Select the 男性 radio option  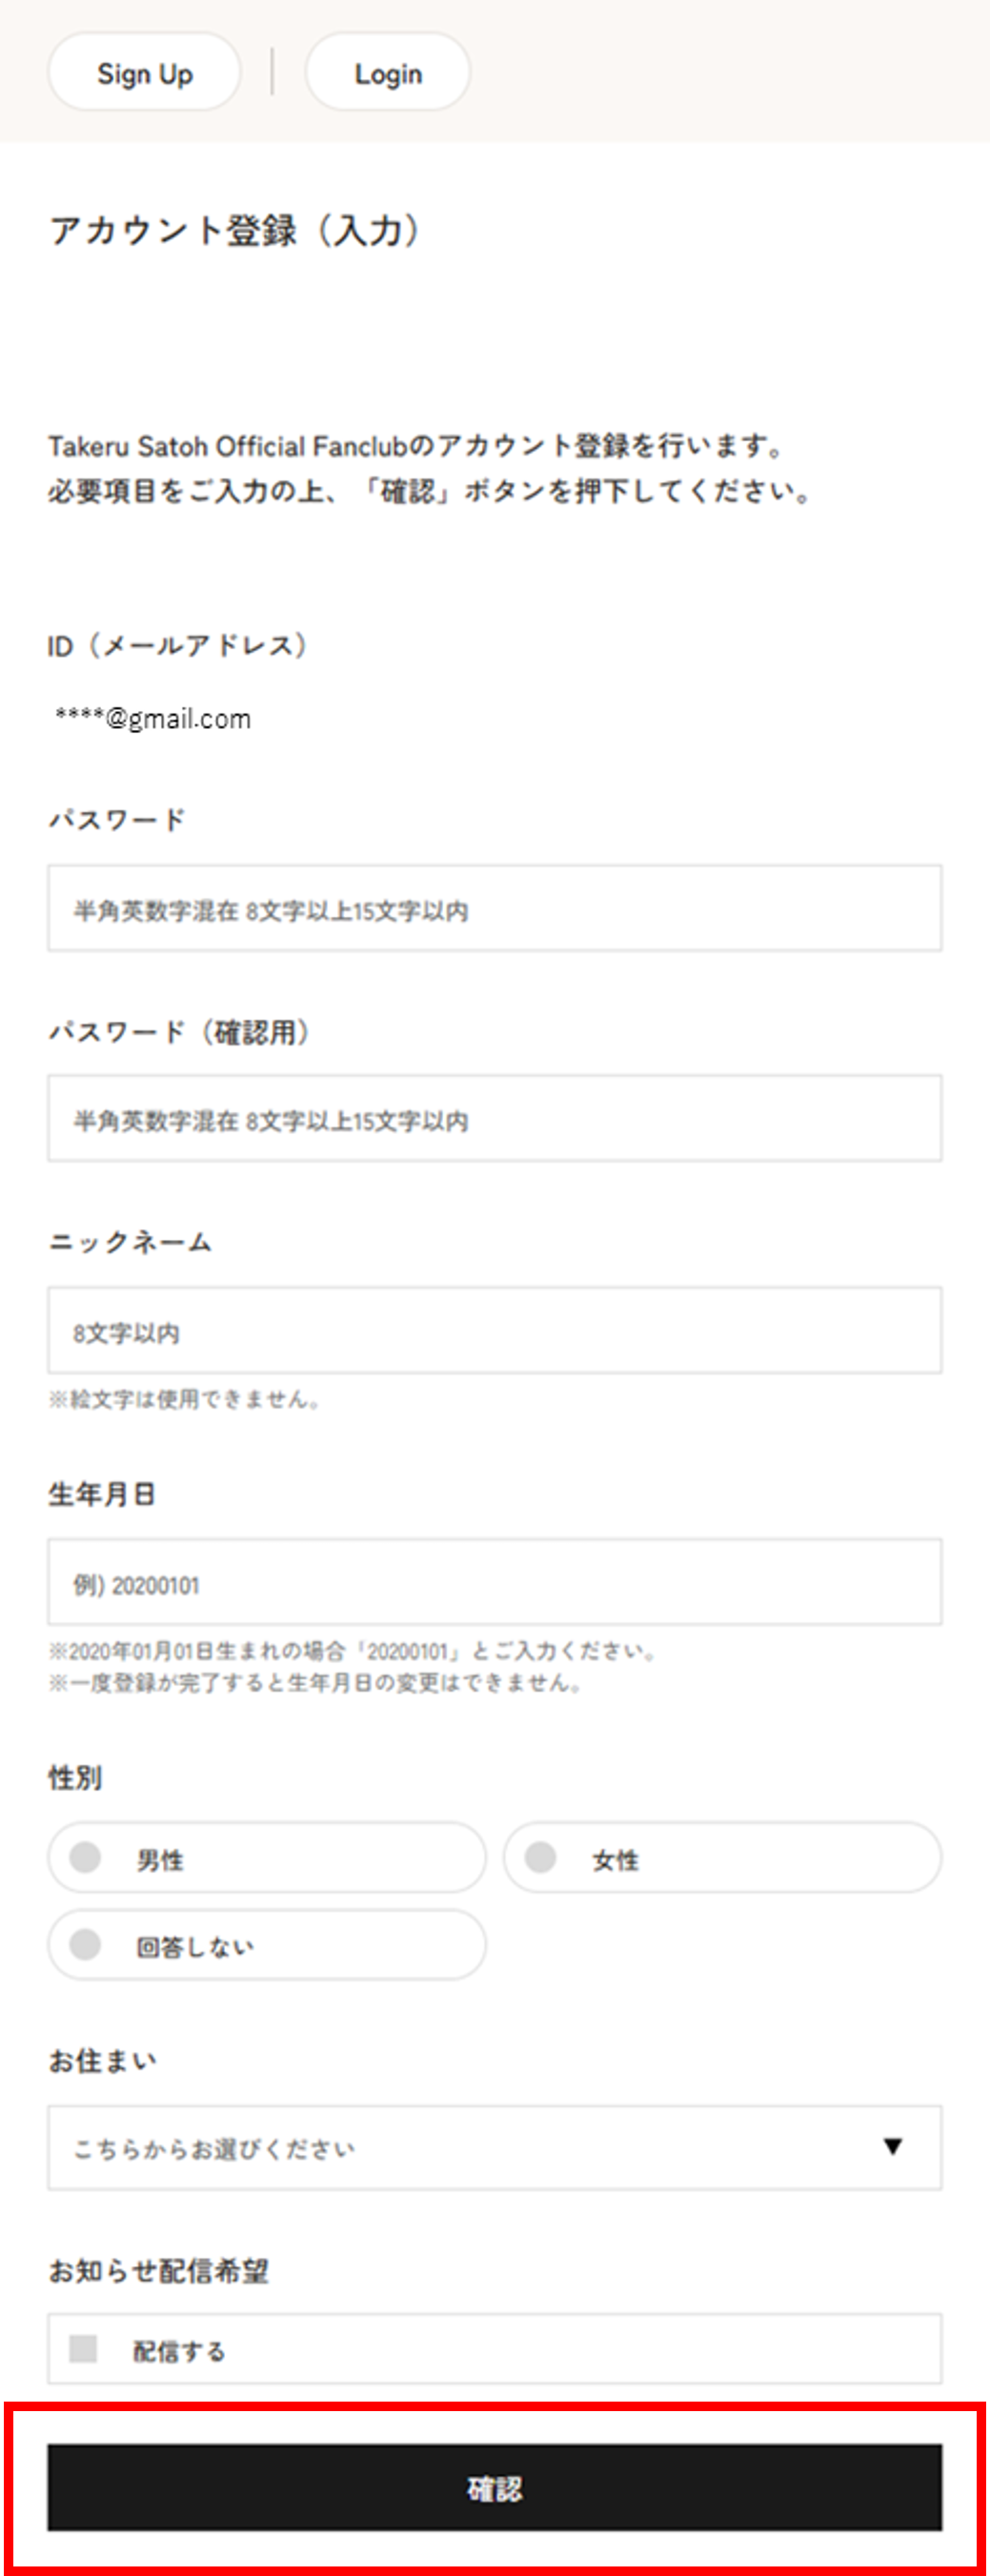266,1858
